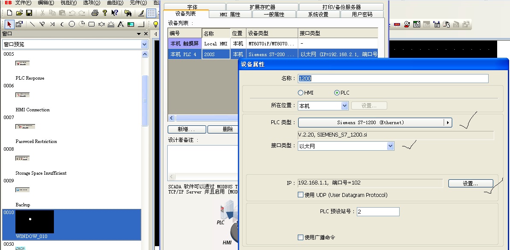Open the Find tool with binoculars icon
The width and height of the screenshot is (510, 250).
(129, 13)
